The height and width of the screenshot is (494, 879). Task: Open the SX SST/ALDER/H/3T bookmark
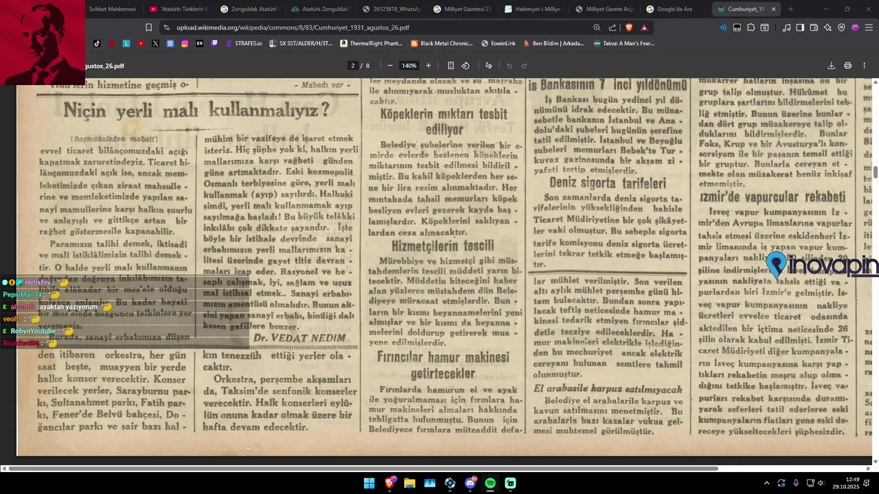(301, 43)
